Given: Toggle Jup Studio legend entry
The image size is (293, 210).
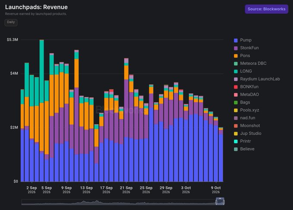Looking at the screenshot, I should point(248,134).
